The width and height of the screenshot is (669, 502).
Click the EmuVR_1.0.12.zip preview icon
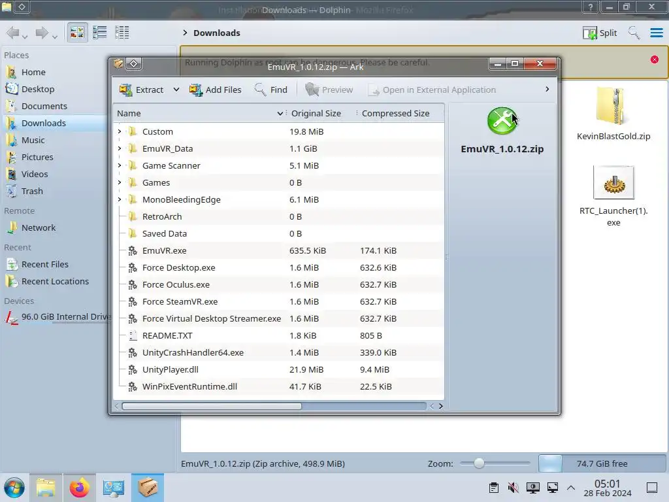502,121
